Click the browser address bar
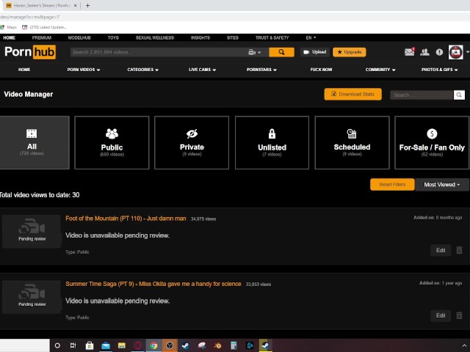 pyautogui.click(x=234, y=17)
